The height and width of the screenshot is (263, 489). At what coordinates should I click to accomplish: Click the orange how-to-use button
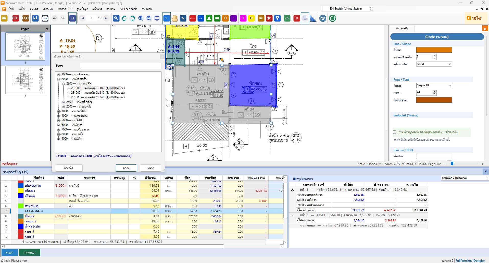click(x=474, y=18)
